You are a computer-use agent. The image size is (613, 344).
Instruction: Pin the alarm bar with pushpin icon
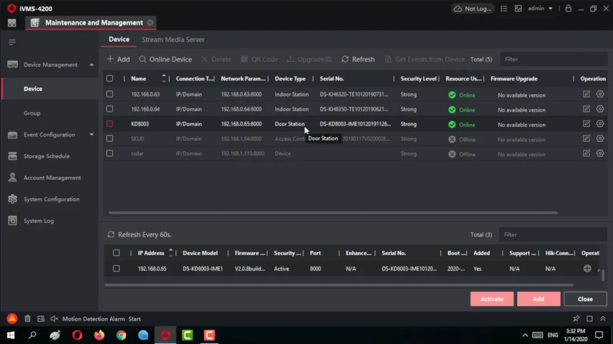[576, 319]
